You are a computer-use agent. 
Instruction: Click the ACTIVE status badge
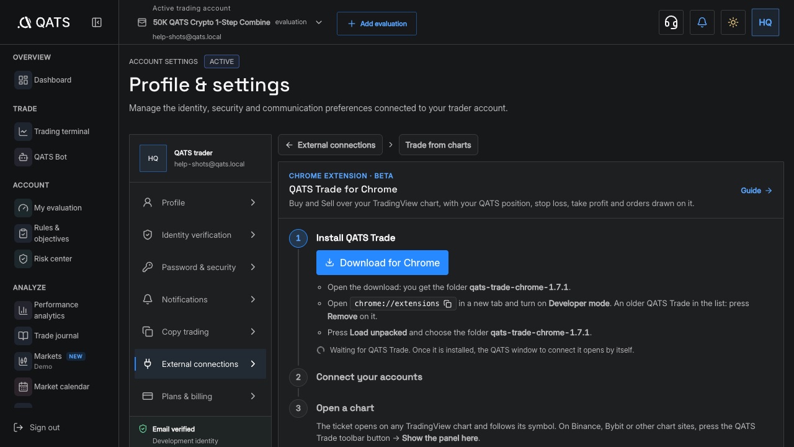tap(221, 61)
